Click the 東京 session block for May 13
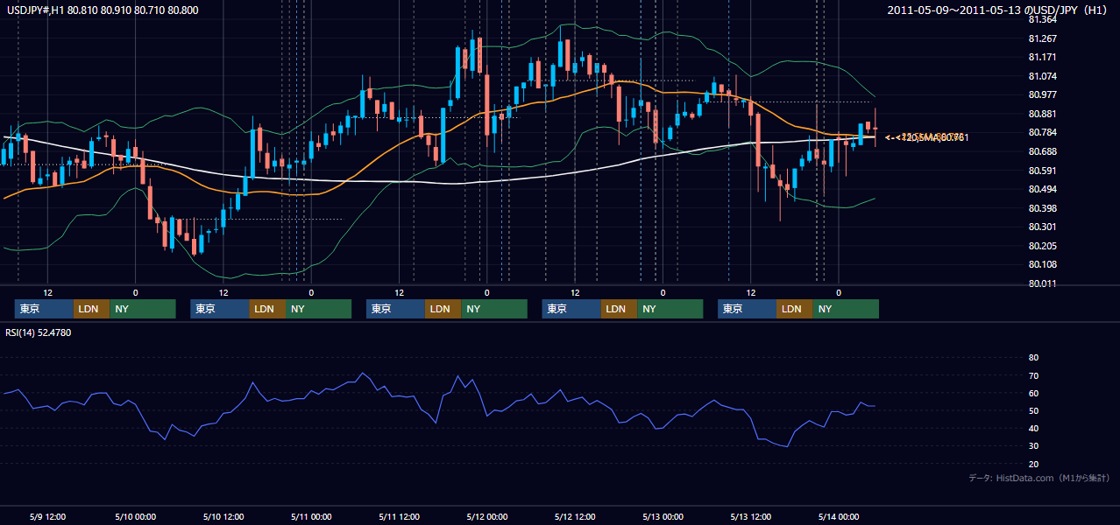1120x525 pixels. [747, 309]
